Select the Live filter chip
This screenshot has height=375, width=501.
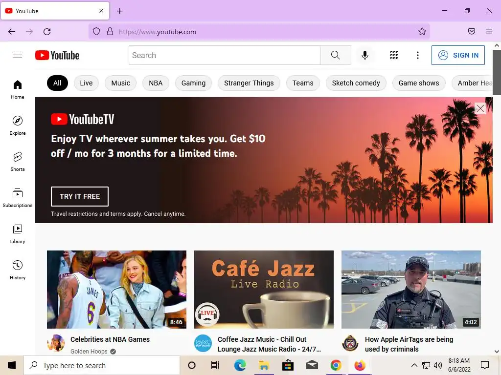point(86,83)
